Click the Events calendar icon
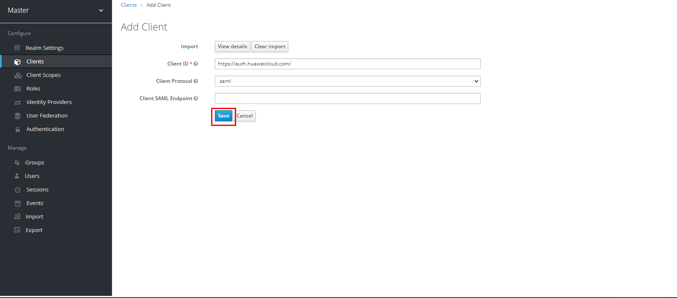 click(17, 203)
